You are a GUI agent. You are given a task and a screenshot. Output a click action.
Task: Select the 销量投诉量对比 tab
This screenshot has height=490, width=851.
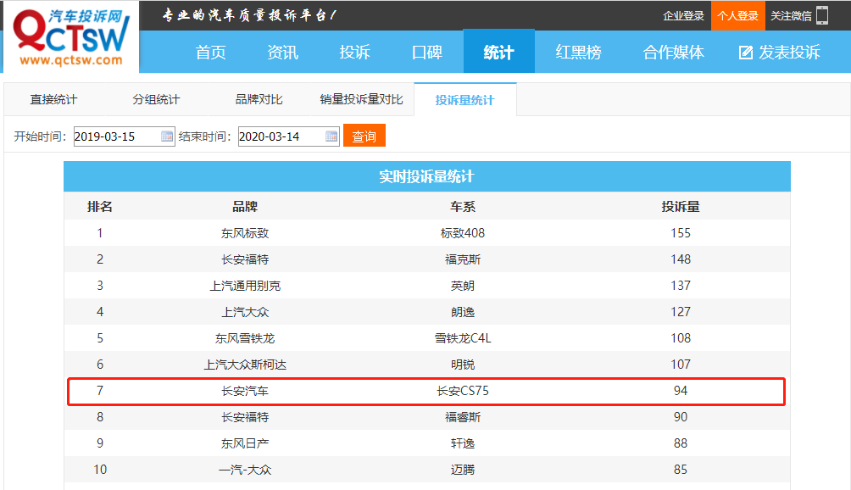point(361,100)
